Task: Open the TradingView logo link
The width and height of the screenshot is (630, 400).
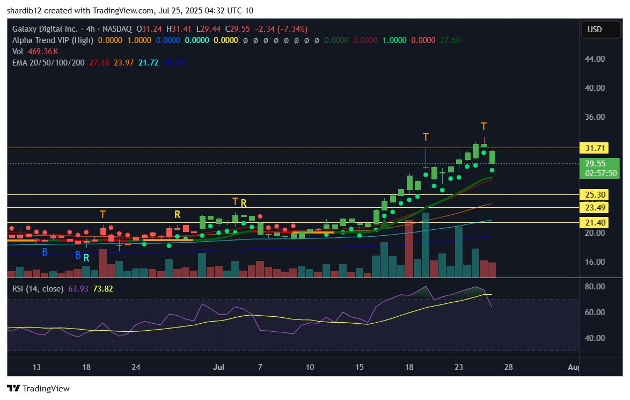Action: (x=39, y=388)
